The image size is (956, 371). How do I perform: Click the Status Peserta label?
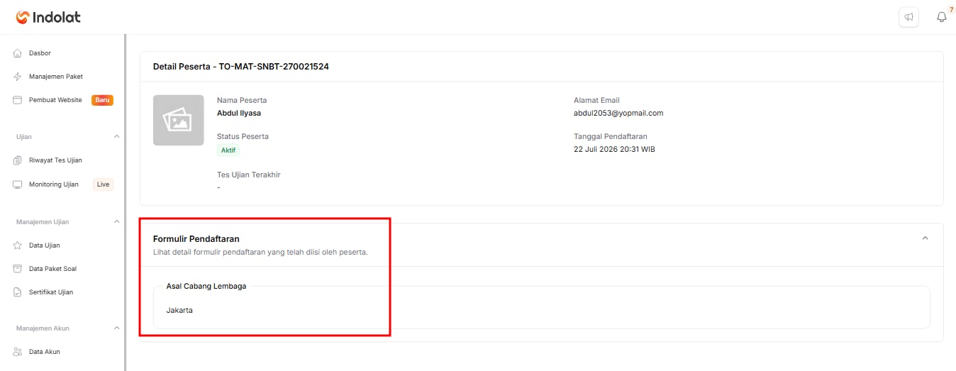(x=243, y=136)
